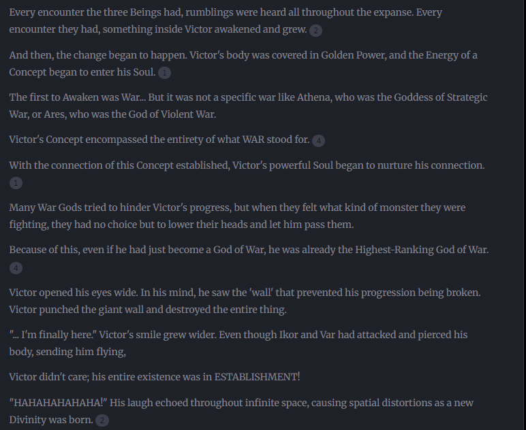Screen dimensions: 526x430
Task: Open comment bubble 1 after 'enter his Soul'
Action: pyautogui.click(x=164, y=73)
